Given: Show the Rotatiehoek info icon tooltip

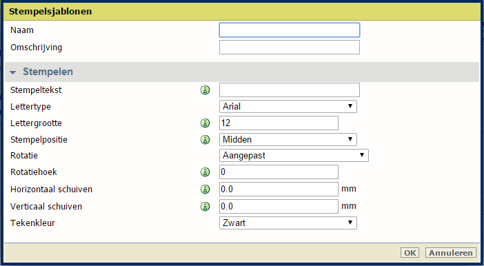Looking at the screenshot, I should point(205,172).
